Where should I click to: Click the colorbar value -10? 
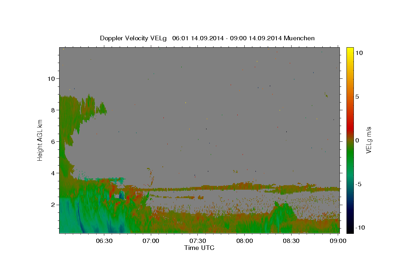pyautogui.click(x=360, y=228)
